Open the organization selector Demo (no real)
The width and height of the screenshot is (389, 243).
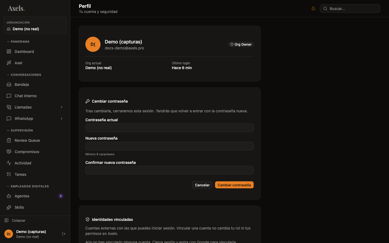[x=35, y=25]
